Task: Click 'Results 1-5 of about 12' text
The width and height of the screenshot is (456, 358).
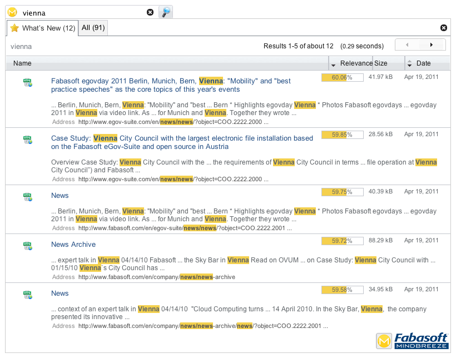Action: (299, 46)
